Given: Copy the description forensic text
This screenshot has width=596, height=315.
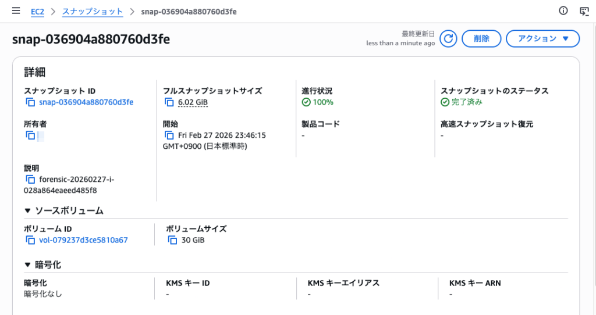Looking at the screenshot, I should 30,180.
